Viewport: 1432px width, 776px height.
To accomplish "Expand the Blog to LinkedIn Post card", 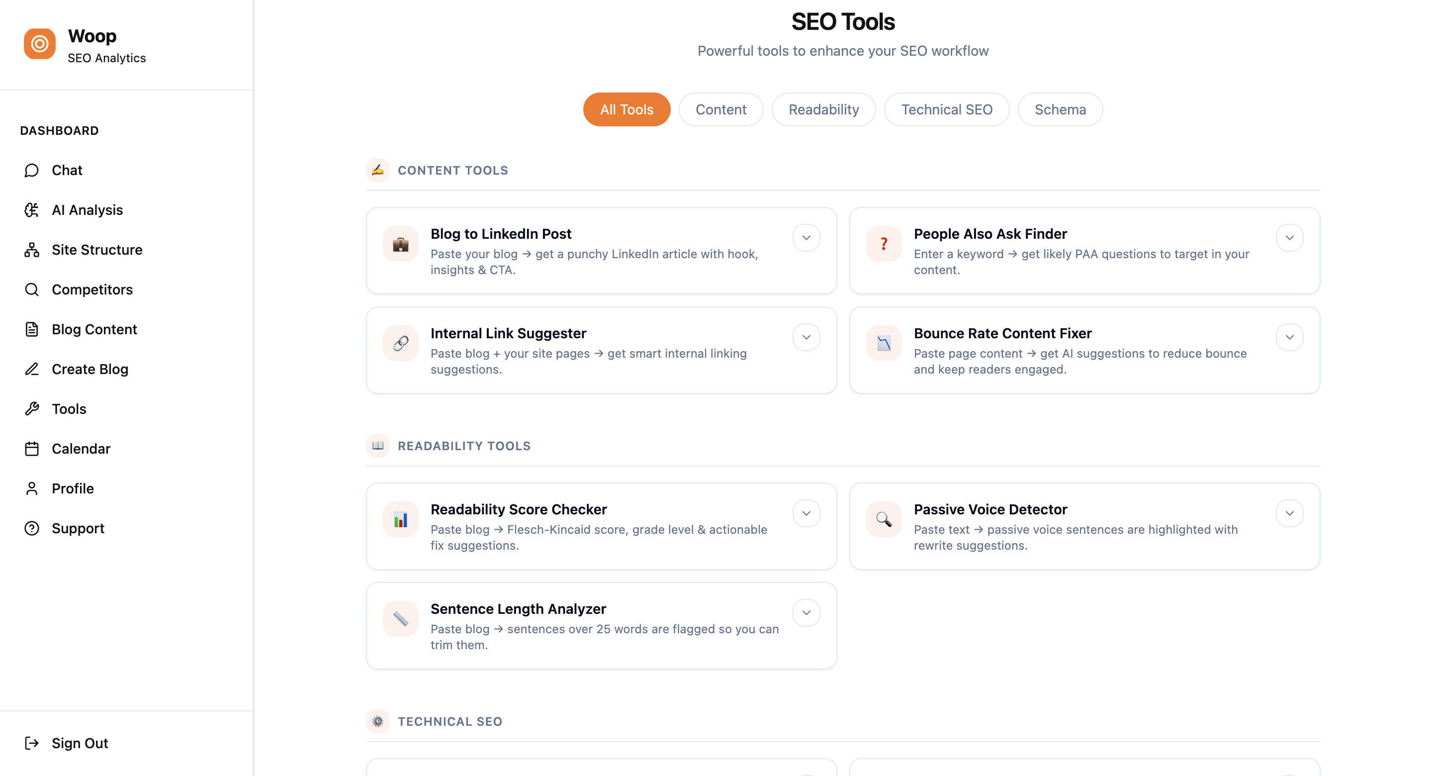I will click(x=806, y=238).
